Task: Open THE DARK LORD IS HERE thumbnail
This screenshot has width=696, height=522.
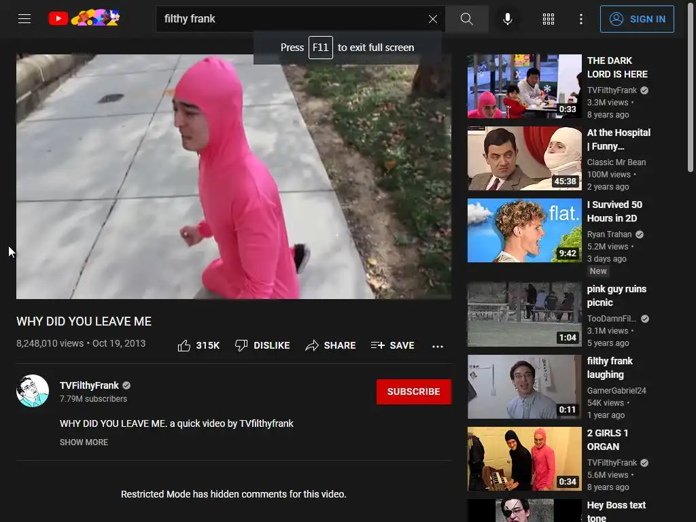Action: [524, 86]
